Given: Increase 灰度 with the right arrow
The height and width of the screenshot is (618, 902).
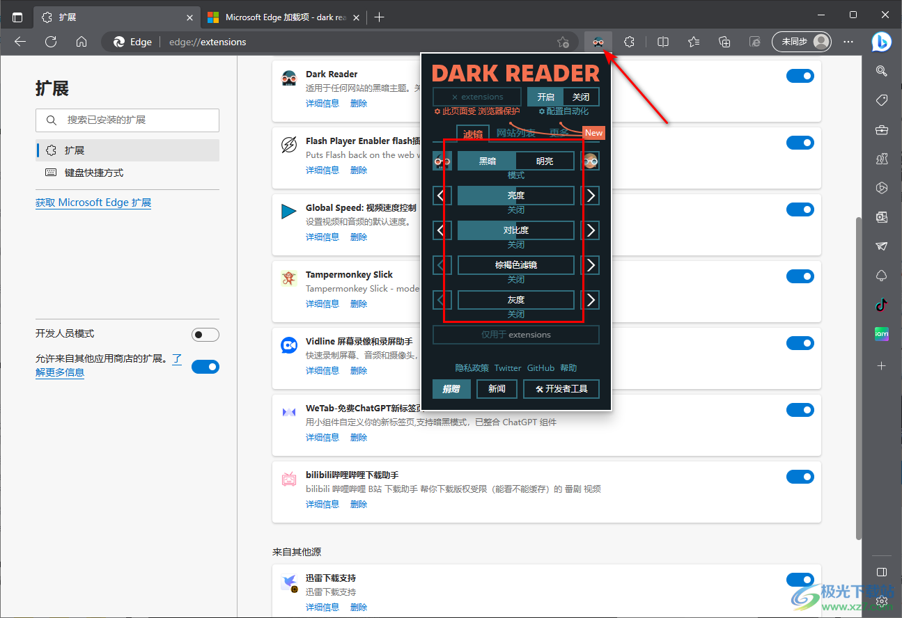Looking at the screenshot, I should coord(591,300).
